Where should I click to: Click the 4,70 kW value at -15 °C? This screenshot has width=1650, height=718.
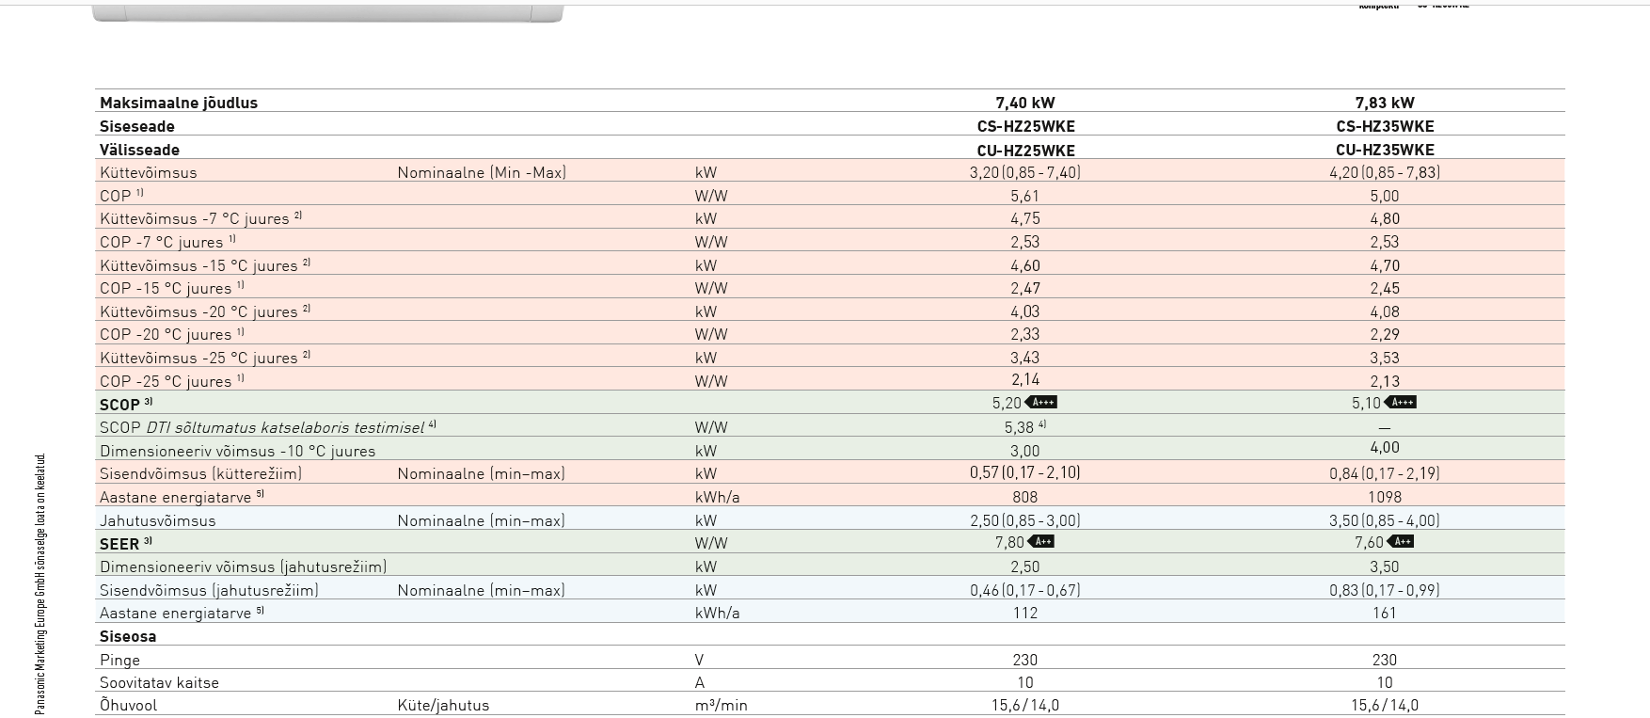tap(1385, 265)
